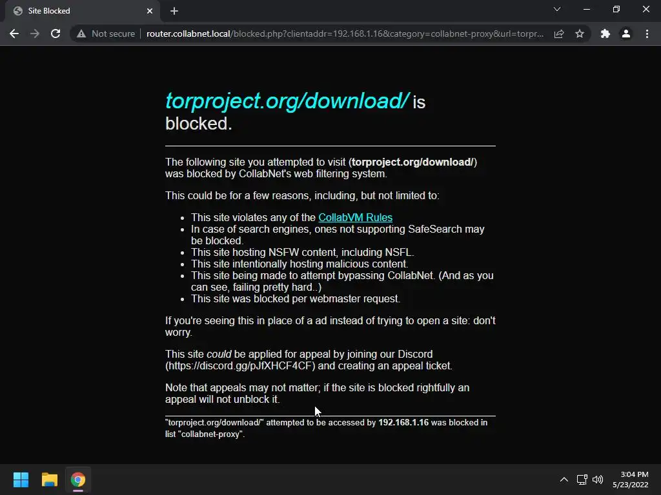Click the Discord invite URL text

coord(240,366)
